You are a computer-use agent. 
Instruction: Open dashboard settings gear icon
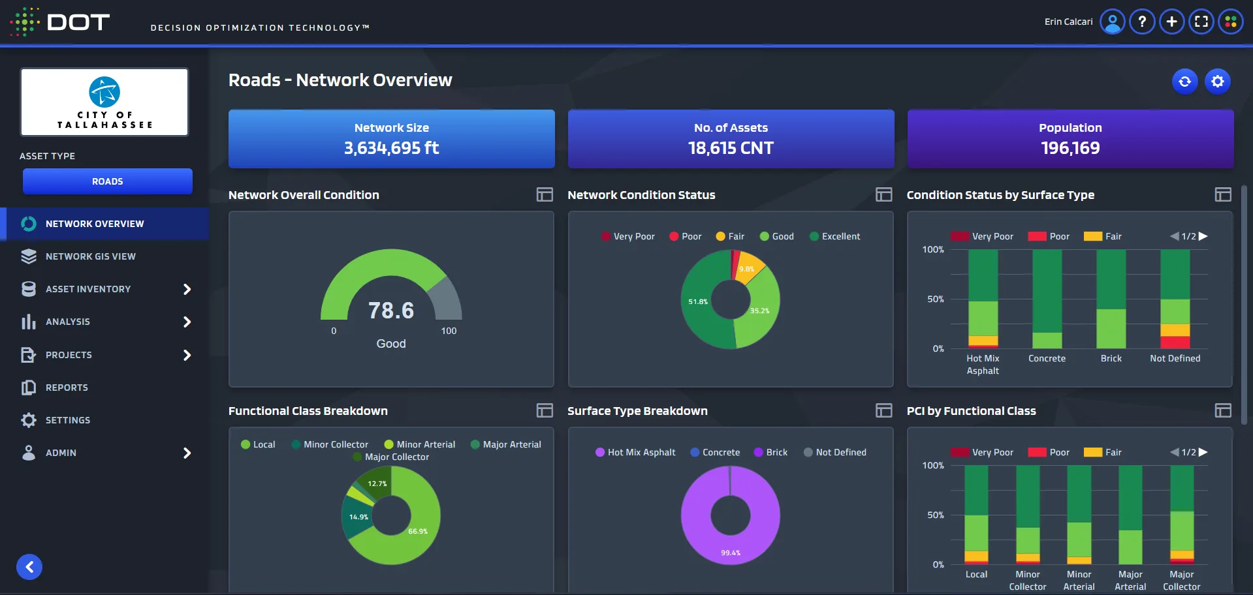pos(1217,82)
